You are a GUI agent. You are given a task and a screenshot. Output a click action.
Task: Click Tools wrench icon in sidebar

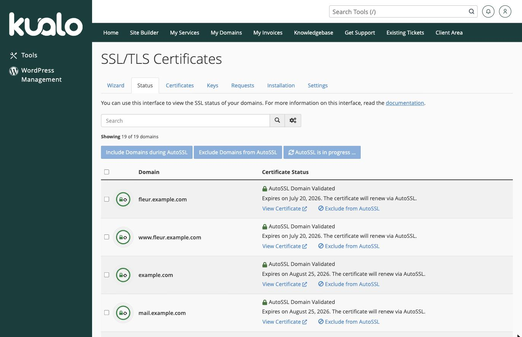click(14, 55)
